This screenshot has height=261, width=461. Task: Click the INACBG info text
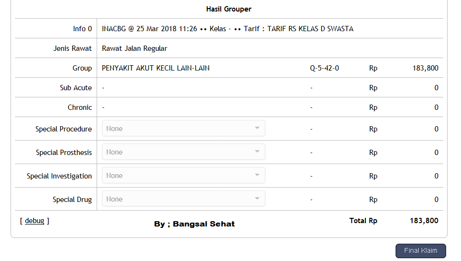tap(227, 29)
